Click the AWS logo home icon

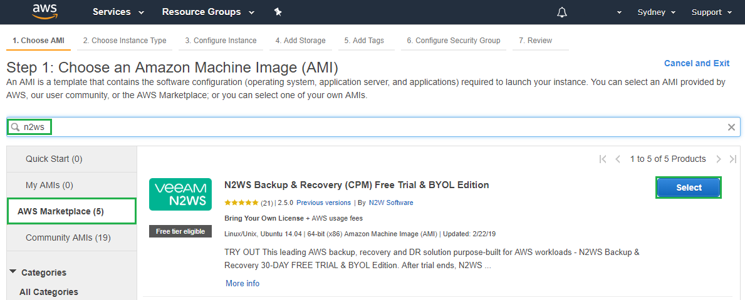(x=45, y=12)
